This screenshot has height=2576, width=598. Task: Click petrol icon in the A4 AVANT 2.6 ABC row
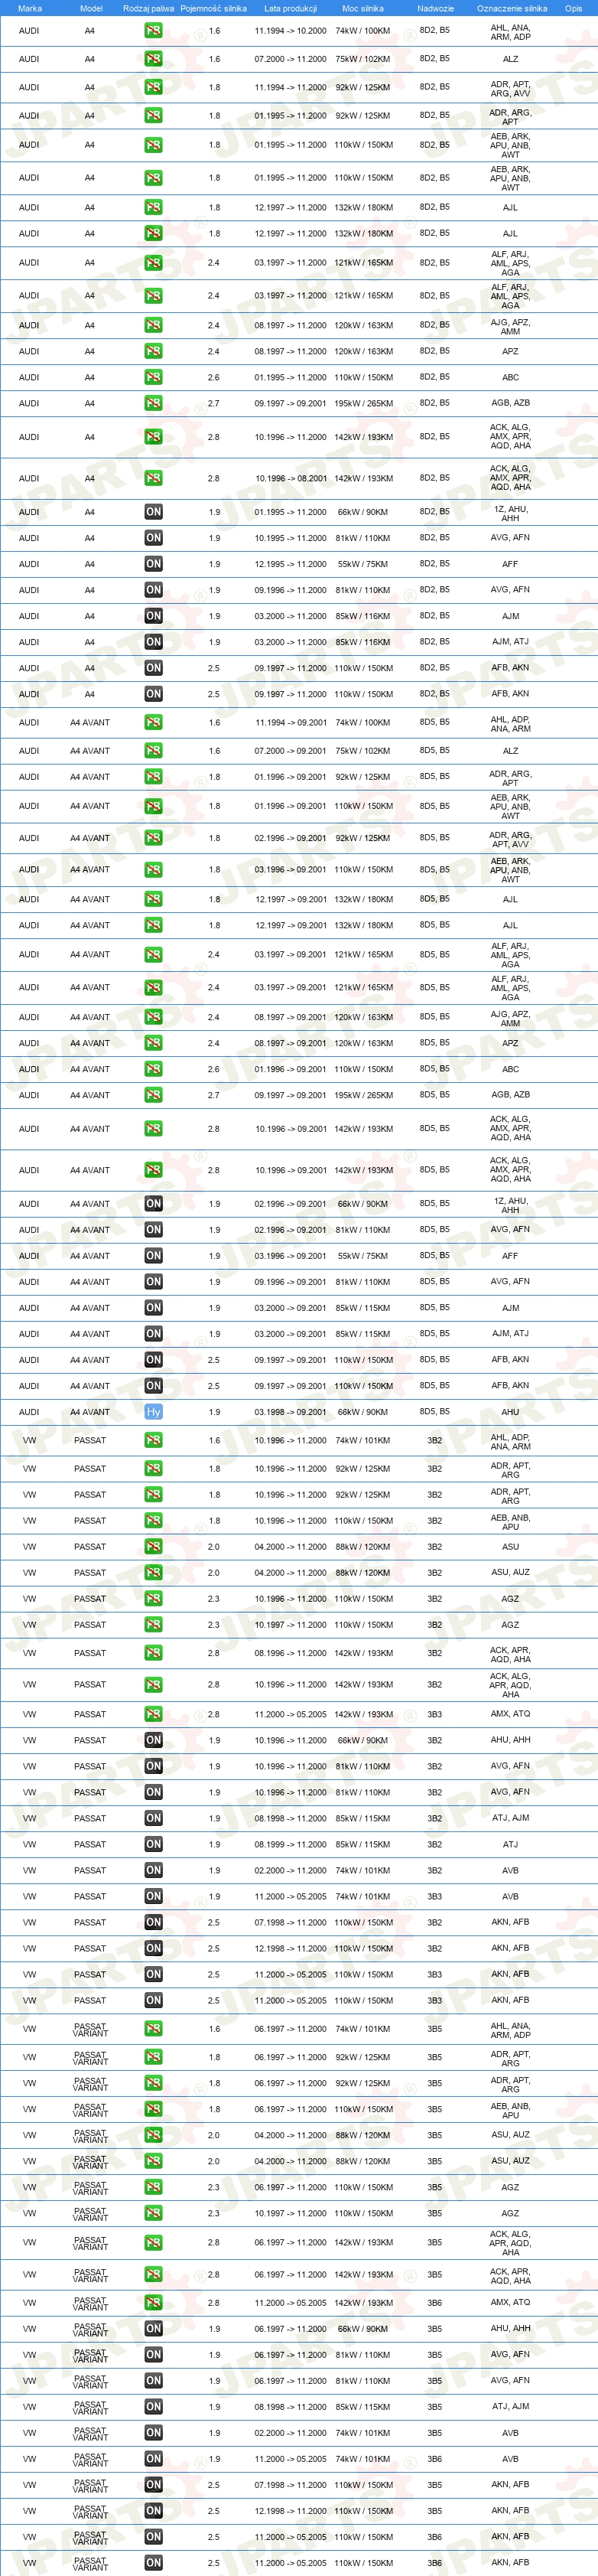(153, 1069)
